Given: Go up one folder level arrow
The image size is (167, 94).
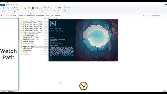Looking at the screenshot, I should (x=8, y=16).
